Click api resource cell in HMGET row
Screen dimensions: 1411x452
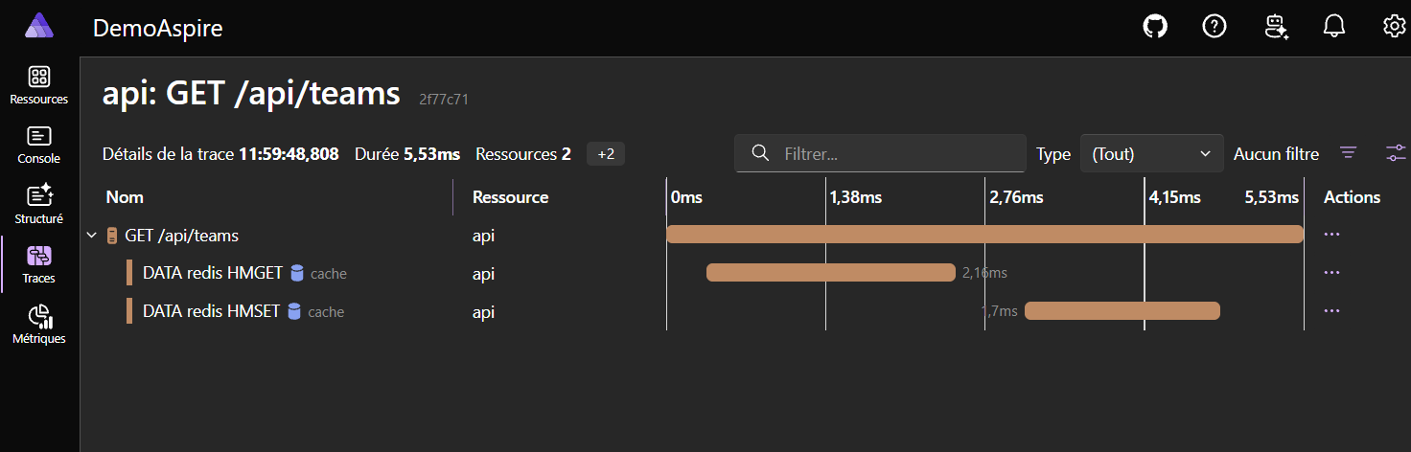click(x=484, y=274)
